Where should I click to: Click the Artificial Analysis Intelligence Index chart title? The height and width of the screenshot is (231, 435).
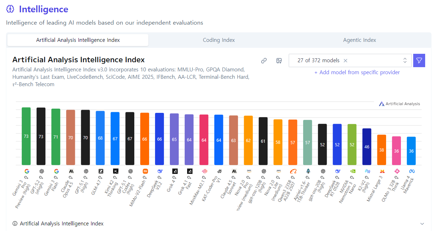coord(78,60)
